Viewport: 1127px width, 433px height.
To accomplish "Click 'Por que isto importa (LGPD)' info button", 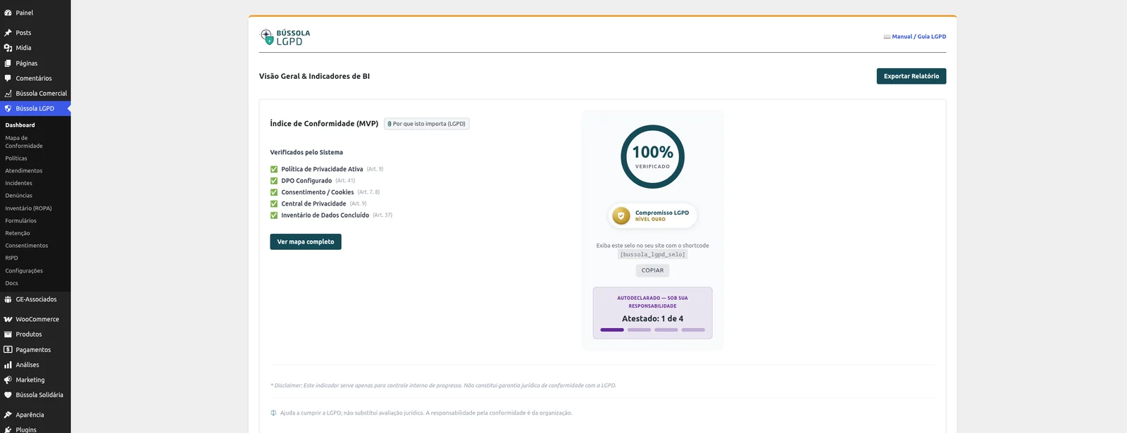I will [x=427, y=124].
